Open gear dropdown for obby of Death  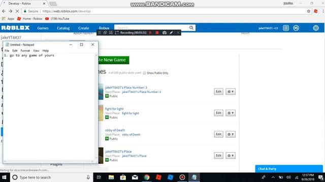(x=231, y=134)
